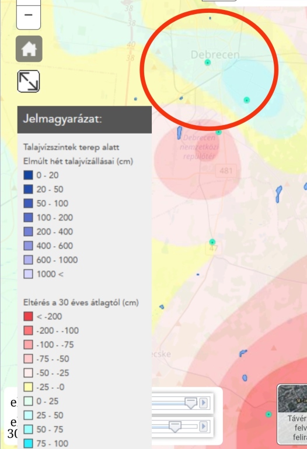The image size is (307, 449).
Task: Click the lower slider's right arrow button
Action: (x=204, y=426)
